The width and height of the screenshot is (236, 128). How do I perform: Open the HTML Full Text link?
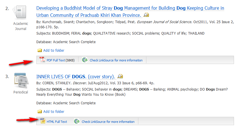(x=57, y=122)
